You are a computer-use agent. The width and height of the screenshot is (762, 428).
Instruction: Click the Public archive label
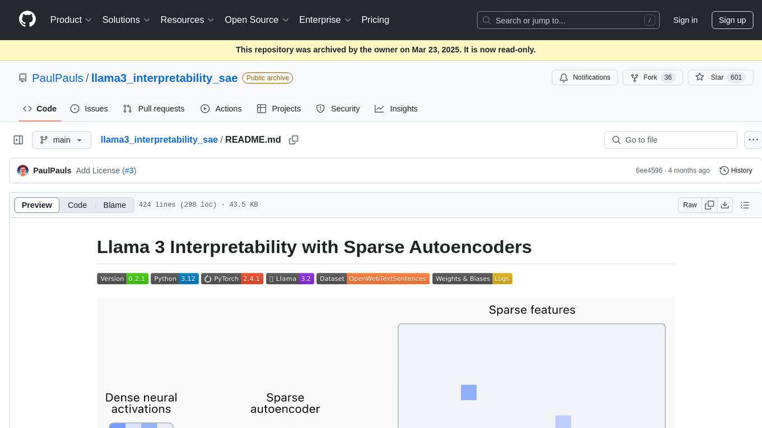coord(268,78)
